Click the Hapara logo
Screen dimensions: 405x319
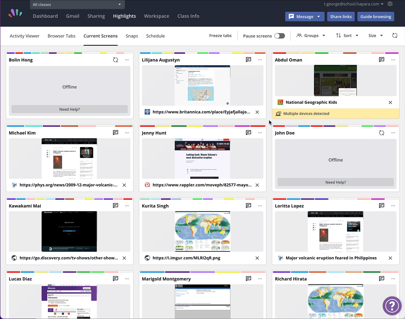pyautogui.click(x=15, y=13)
